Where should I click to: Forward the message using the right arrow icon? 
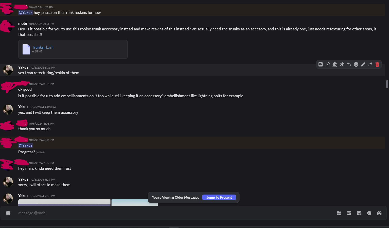370,64
